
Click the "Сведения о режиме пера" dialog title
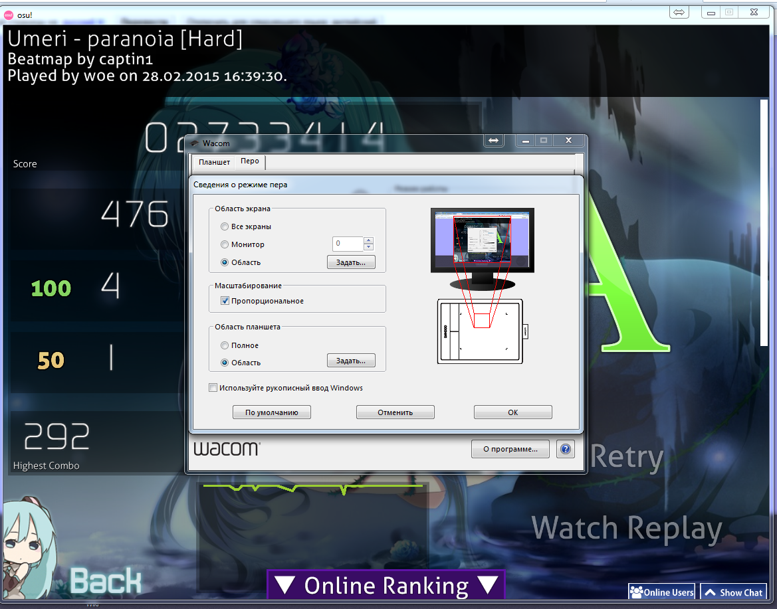[x=241, y=185]
